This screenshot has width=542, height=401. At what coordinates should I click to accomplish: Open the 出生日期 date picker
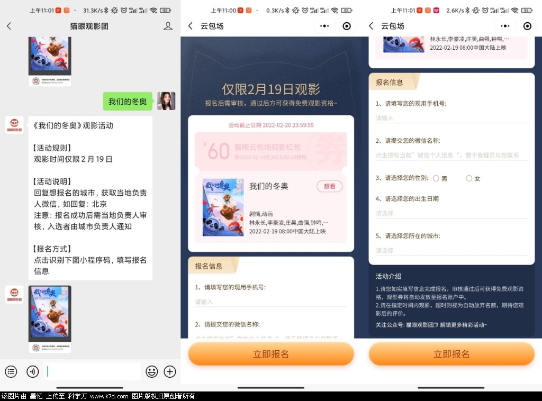click(x=451, y=213)
